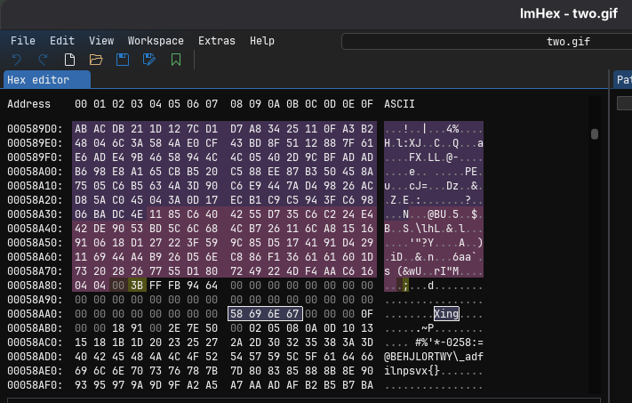
Task: Select highlighted byte 3B at row 00058A80
Action: (137, 285)
